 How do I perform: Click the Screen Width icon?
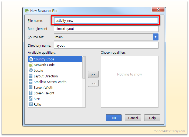point(31,87)
